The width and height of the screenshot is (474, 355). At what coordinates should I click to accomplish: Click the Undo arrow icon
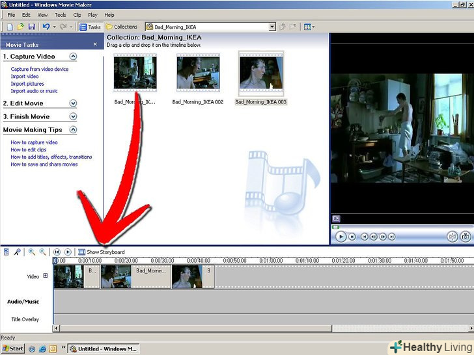pos(46,27)
